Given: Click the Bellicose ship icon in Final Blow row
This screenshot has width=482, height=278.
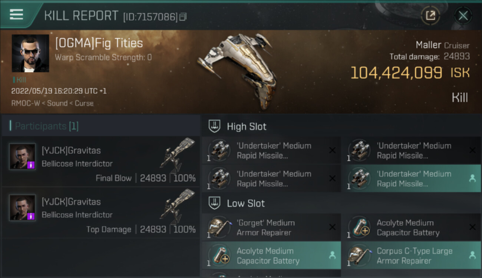Looking at the screenshot, I should [x=177, y=155].
